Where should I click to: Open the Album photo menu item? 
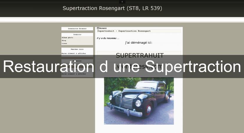(x=67, y=38)
